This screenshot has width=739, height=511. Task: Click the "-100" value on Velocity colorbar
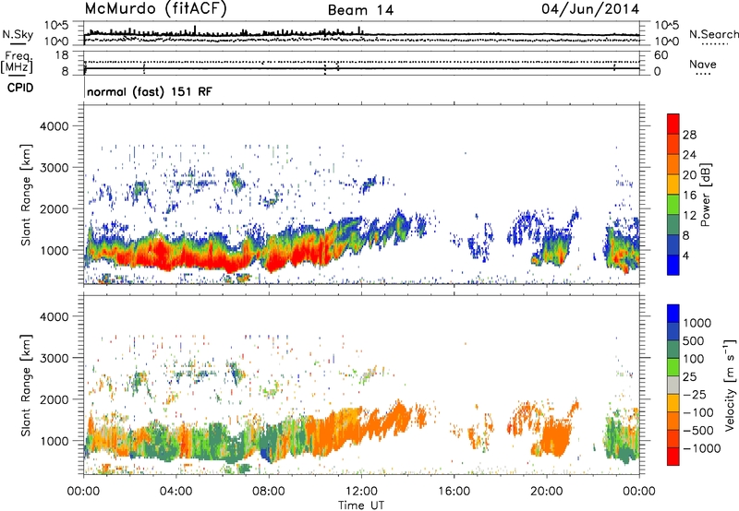click(x=698, y=412)
